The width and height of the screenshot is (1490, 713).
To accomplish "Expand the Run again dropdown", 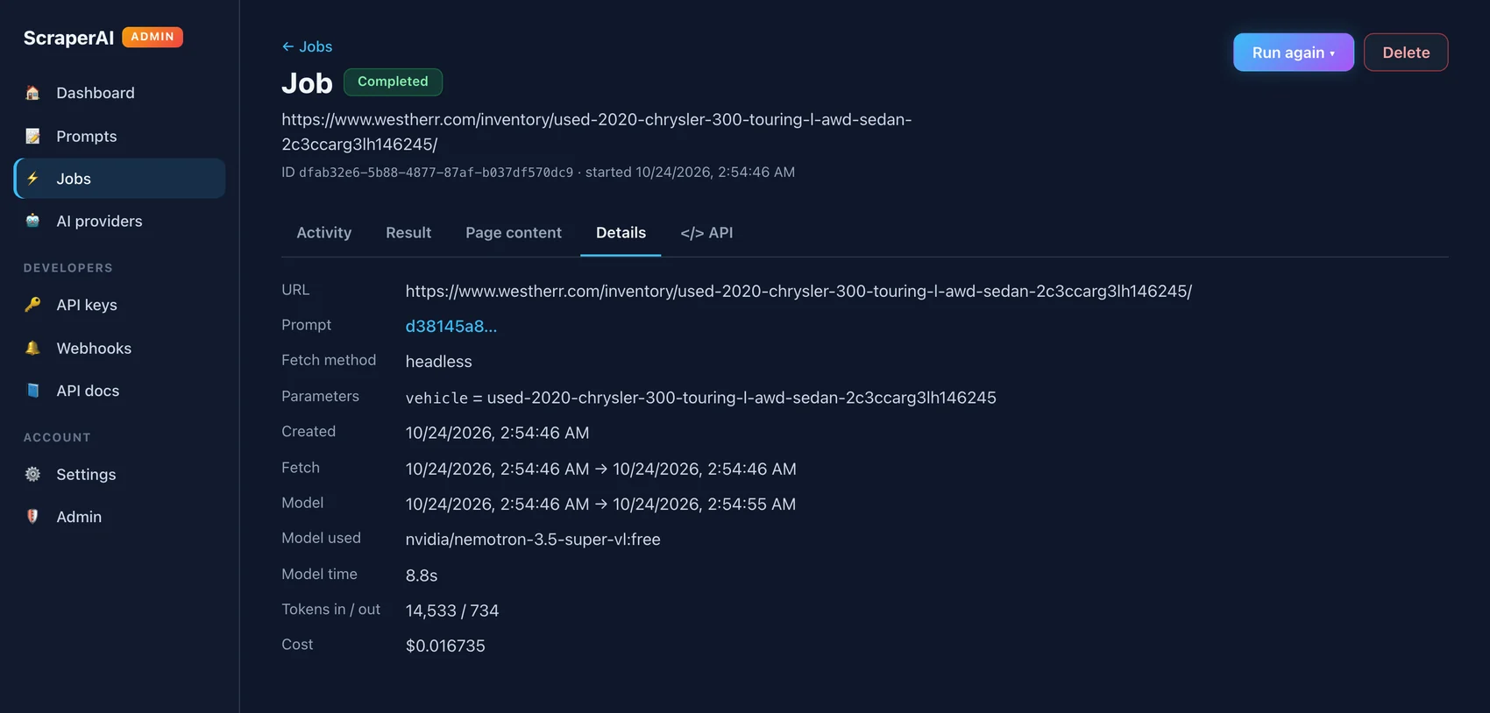I will [1294, 53].
